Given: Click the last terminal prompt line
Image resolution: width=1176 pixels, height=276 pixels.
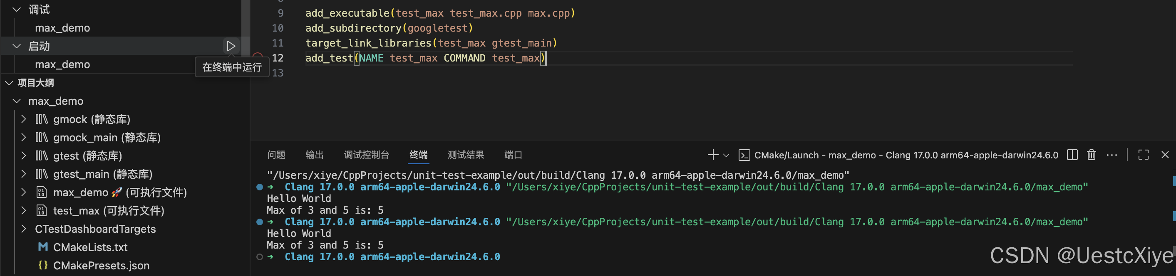Looking at the screenshot, I should [x=392, y=257].
